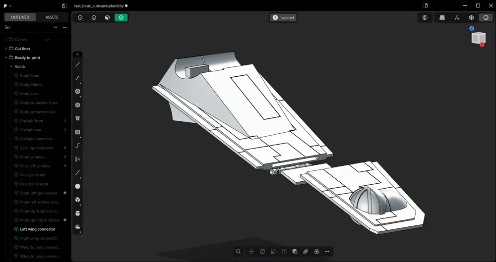Select the Center Rectangle tool
Screen dimensions: 496x262
[x=77, y=132]
